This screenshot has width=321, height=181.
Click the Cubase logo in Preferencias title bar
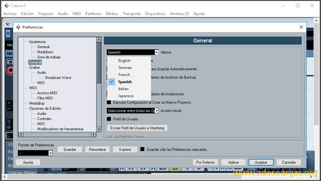click(18, 27)
